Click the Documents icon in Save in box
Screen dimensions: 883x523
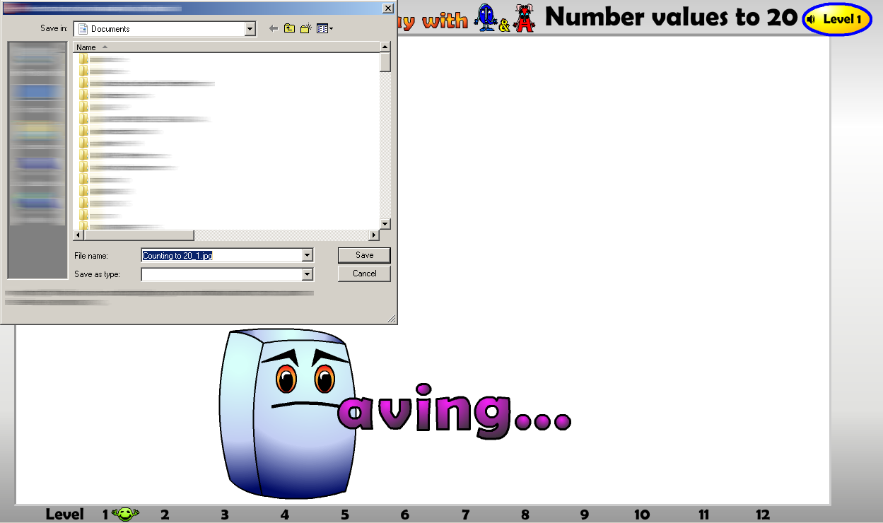click(x=83, y=29)
